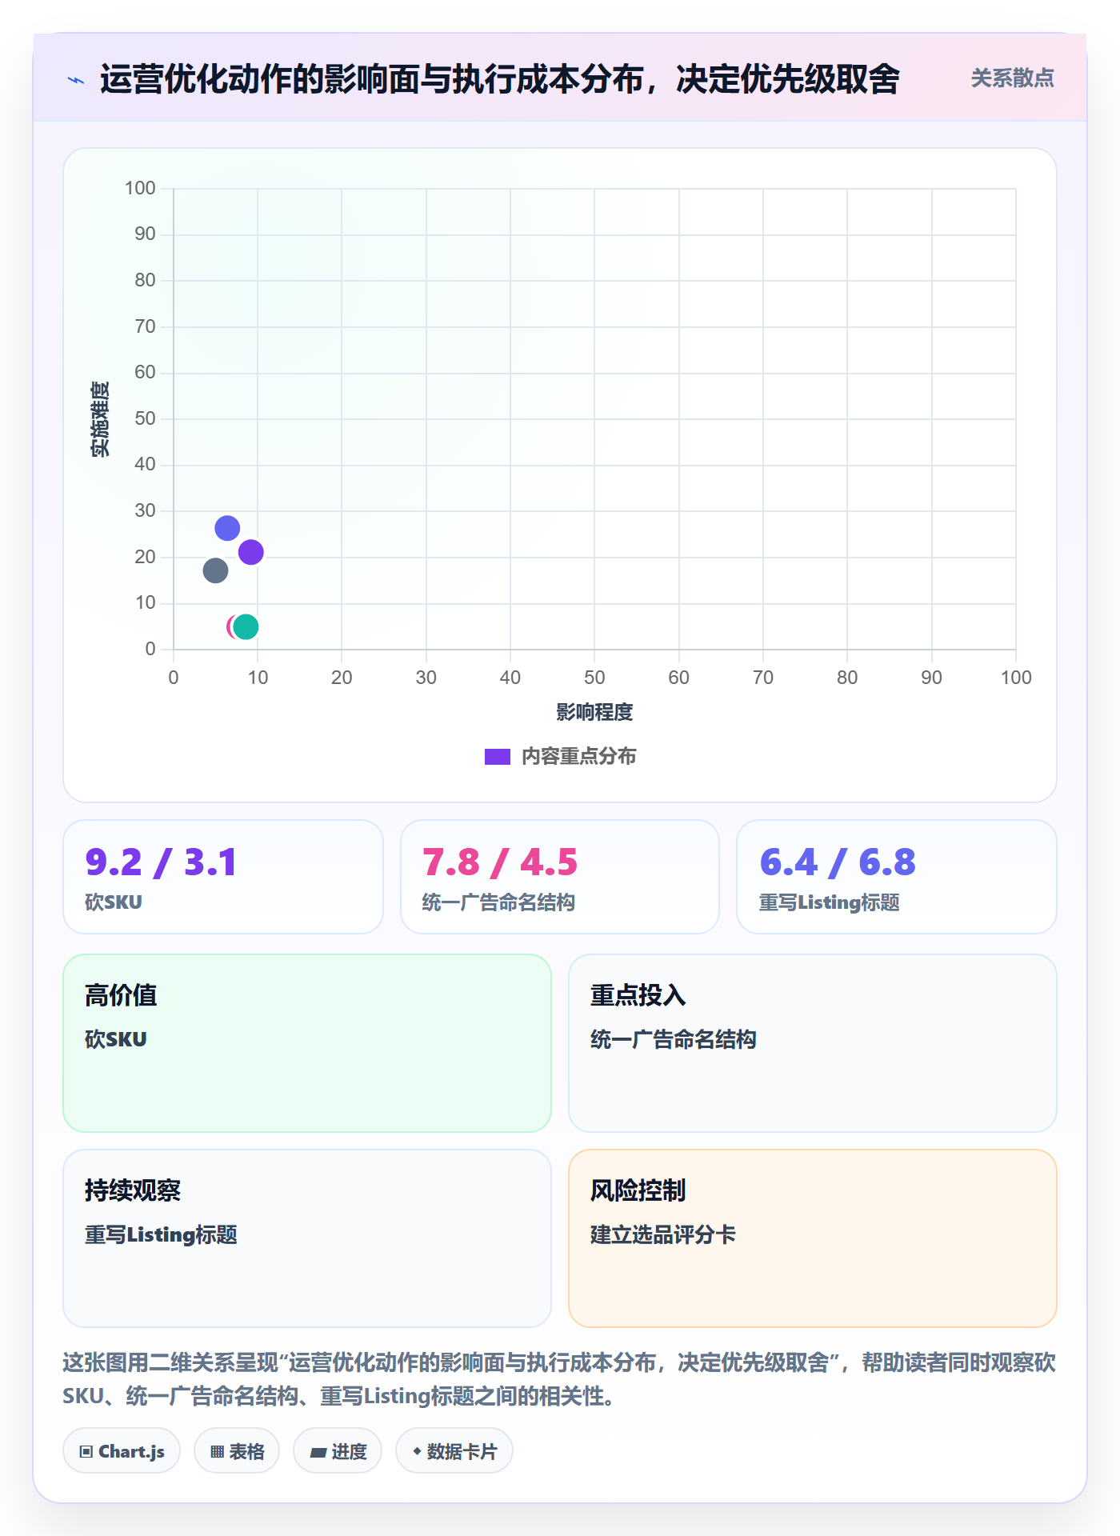The width and height of the screenshot is (1120, 1536).
Task: Click the 表格 tag chip
Action: [x=237, y=1451]
